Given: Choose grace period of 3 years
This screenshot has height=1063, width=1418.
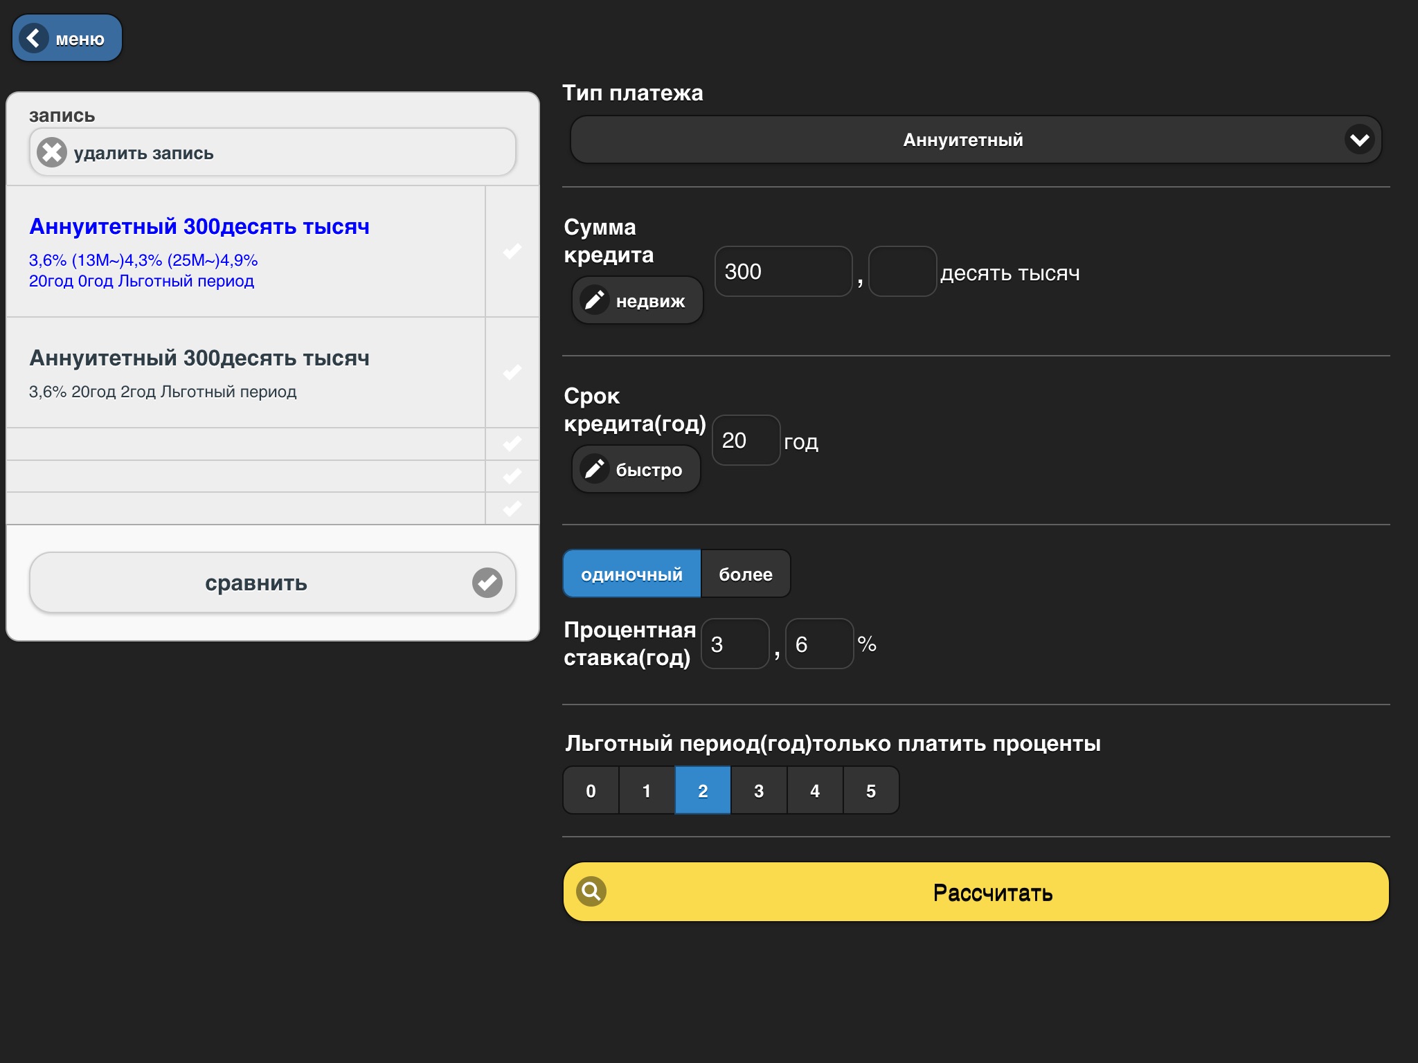Looking at the screenshot, I should 759,790.
